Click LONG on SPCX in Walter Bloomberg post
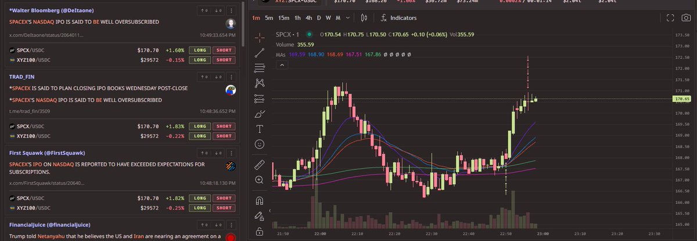697x241 pixels. tap(200, 50)
